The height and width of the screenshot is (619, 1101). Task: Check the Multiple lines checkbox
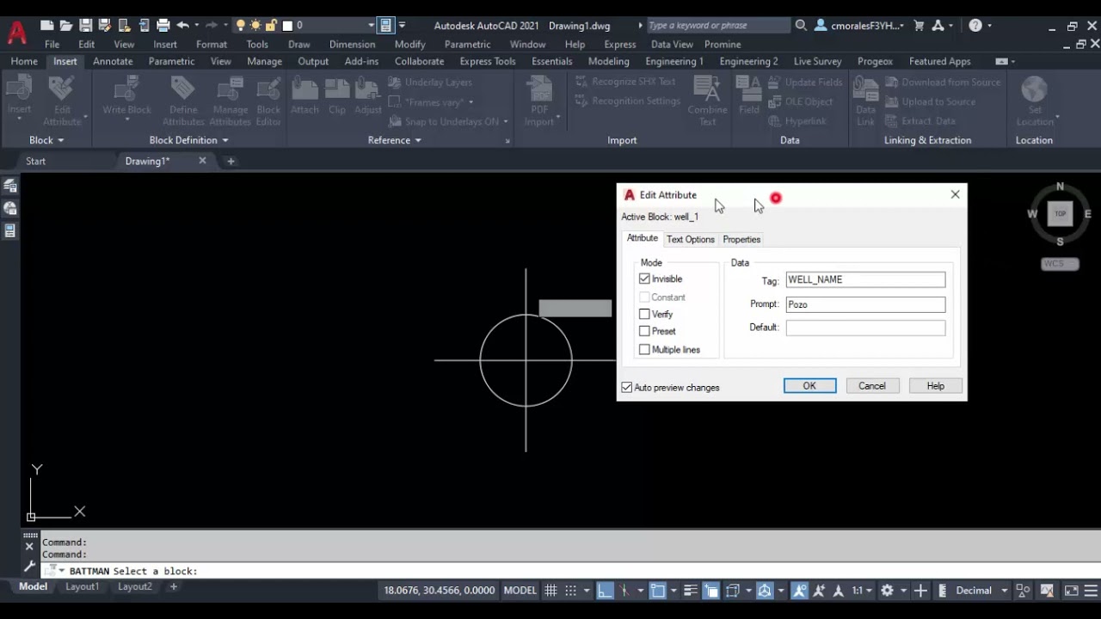click(x=644, y=349)
